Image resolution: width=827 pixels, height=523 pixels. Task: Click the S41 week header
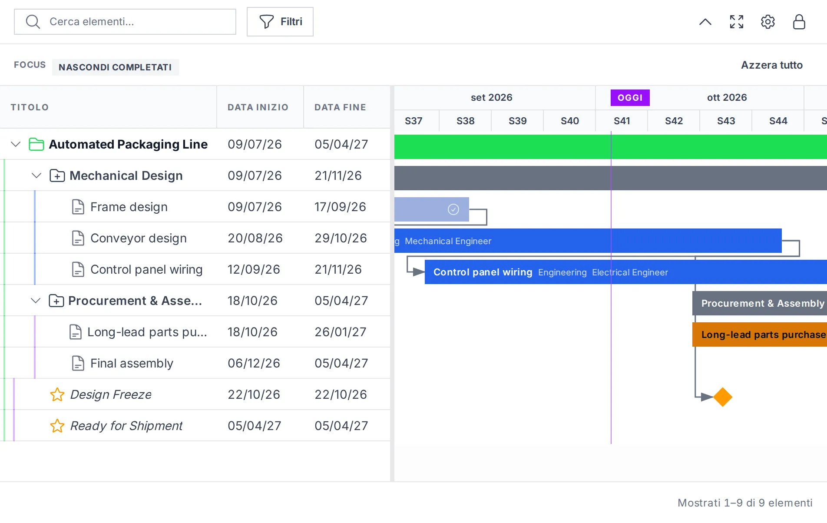pos(622,121)
